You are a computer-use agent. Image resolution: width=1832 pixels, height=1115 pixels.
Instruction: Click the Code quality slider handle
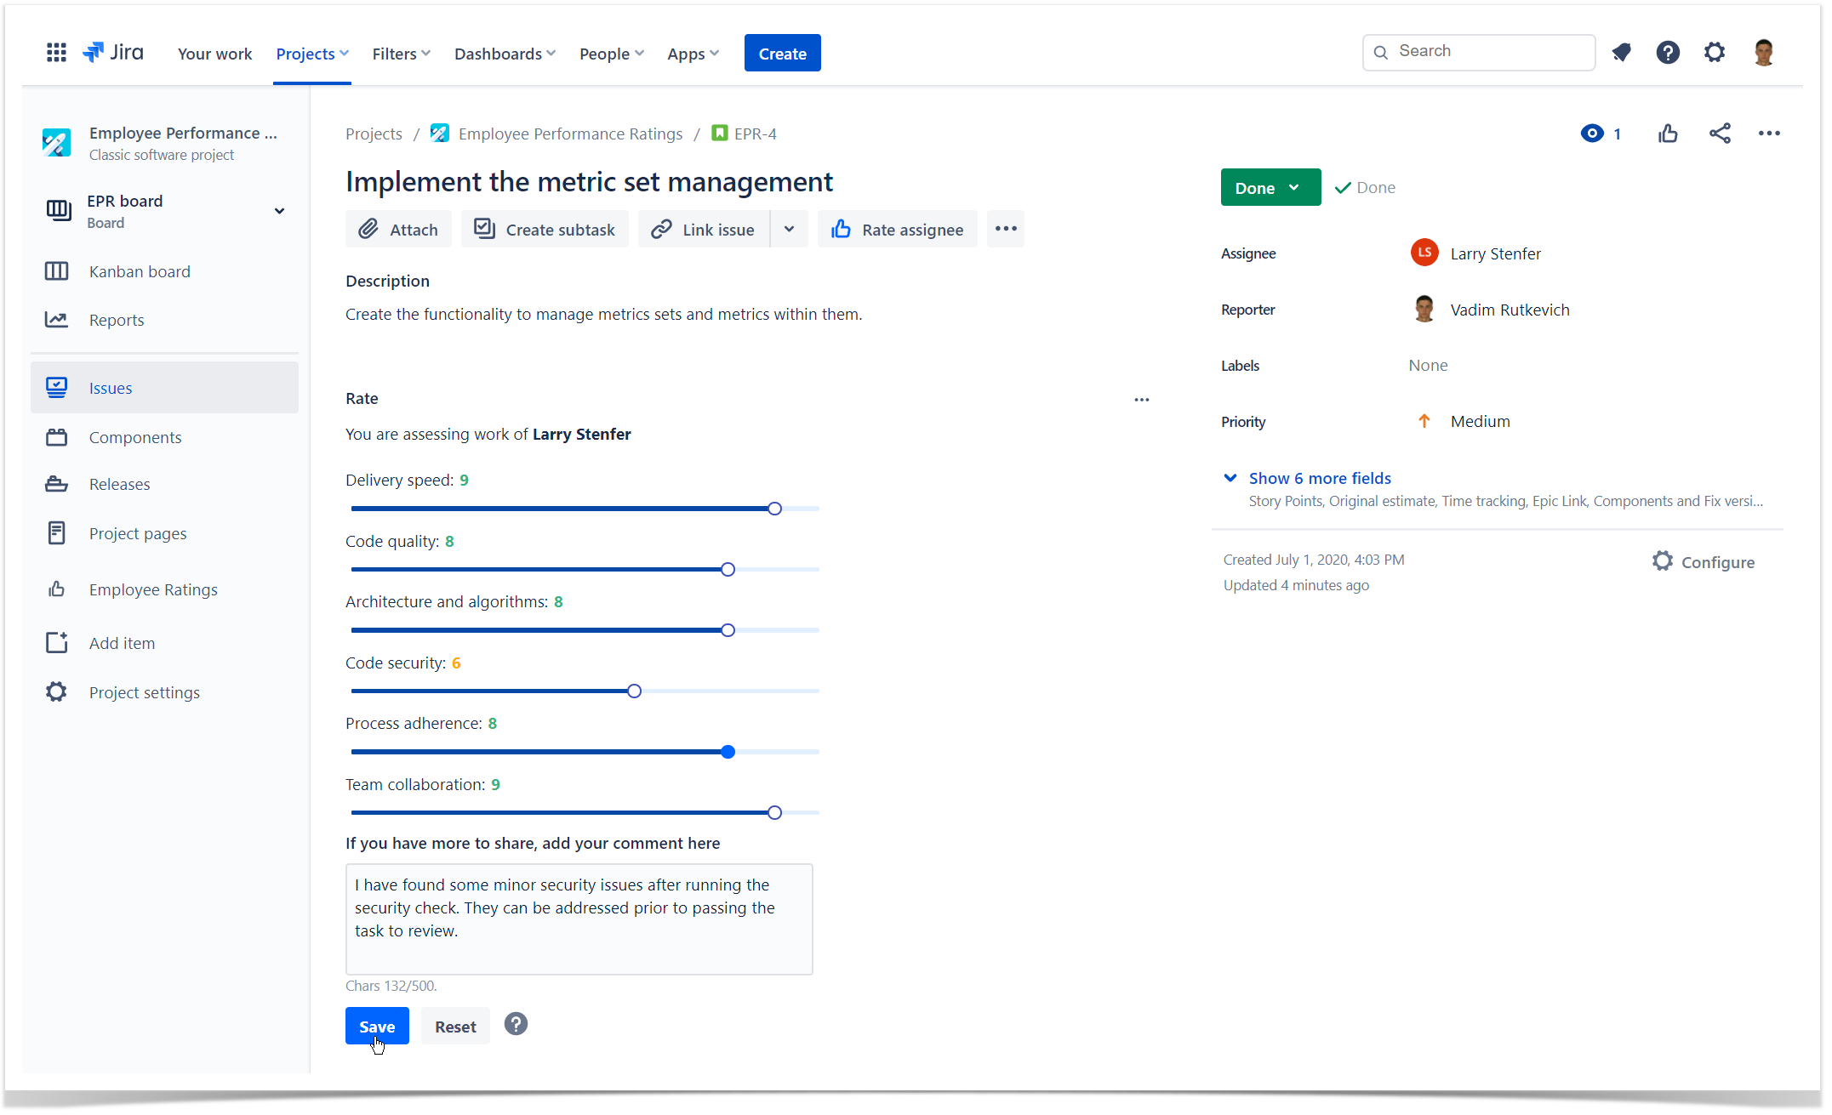tap(728, 570)
